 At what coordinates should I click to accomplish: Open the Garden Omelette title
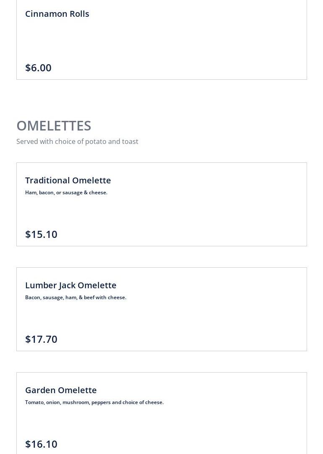(61, 390)
